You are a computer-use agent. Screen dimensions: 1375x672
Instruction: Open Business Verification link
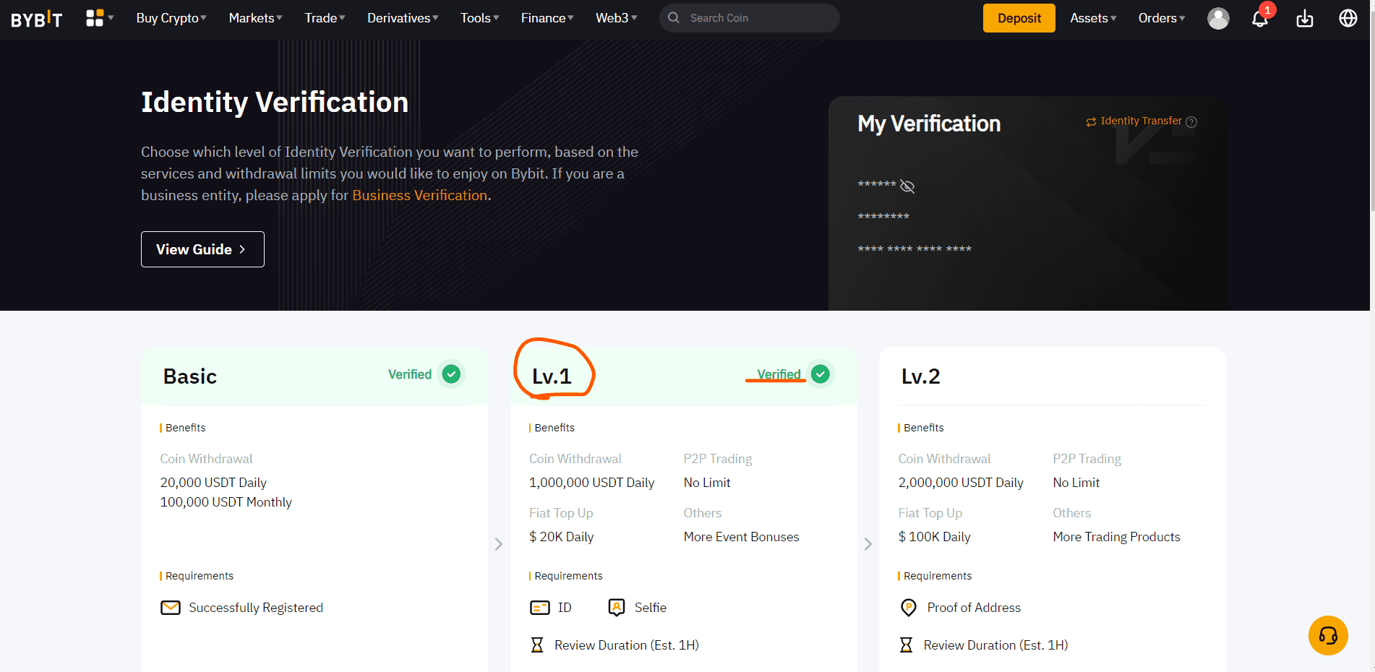[420, 195]
